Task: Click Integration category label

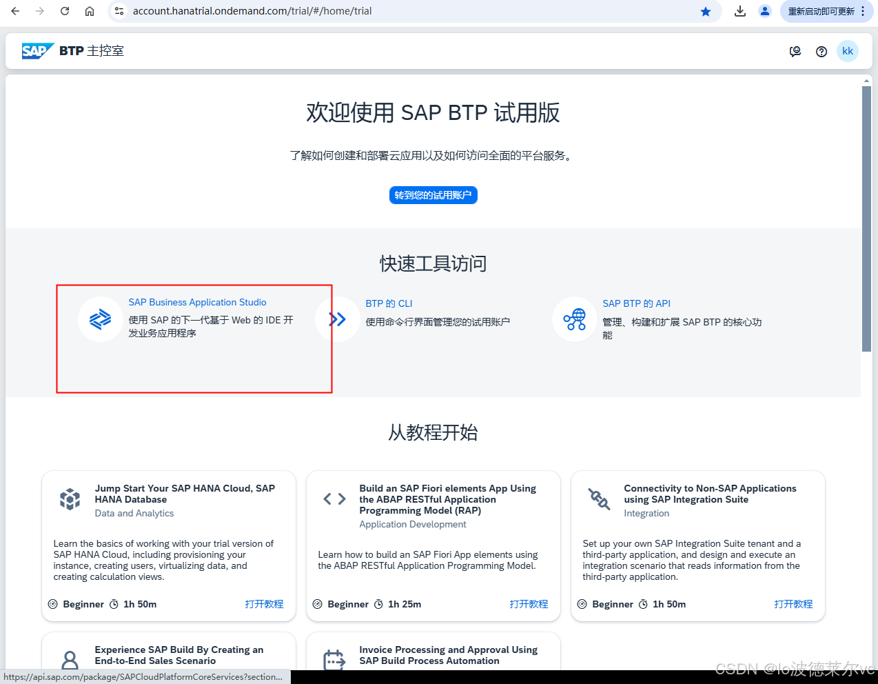Action: tap(646, 513)
